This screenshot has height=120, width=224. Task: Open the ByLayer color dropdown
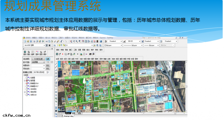pyautogui.click(x=121, y=45)
